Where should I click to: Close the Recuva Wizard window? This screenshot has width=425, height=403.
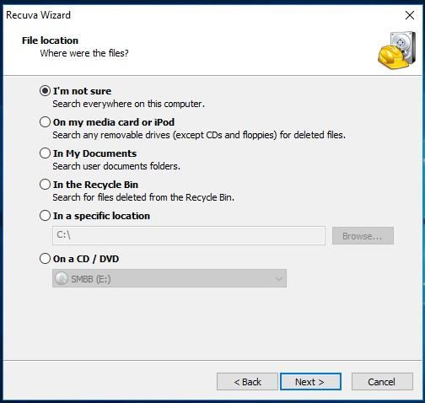[x=410, y=15]
